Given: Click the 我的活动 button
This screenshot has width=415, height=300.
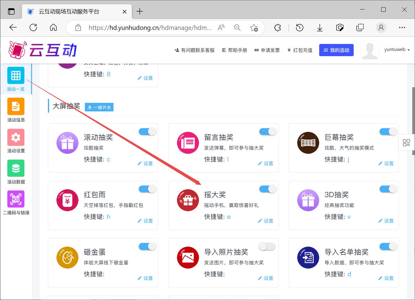Looking at the screenshot, I should [336, 50].
